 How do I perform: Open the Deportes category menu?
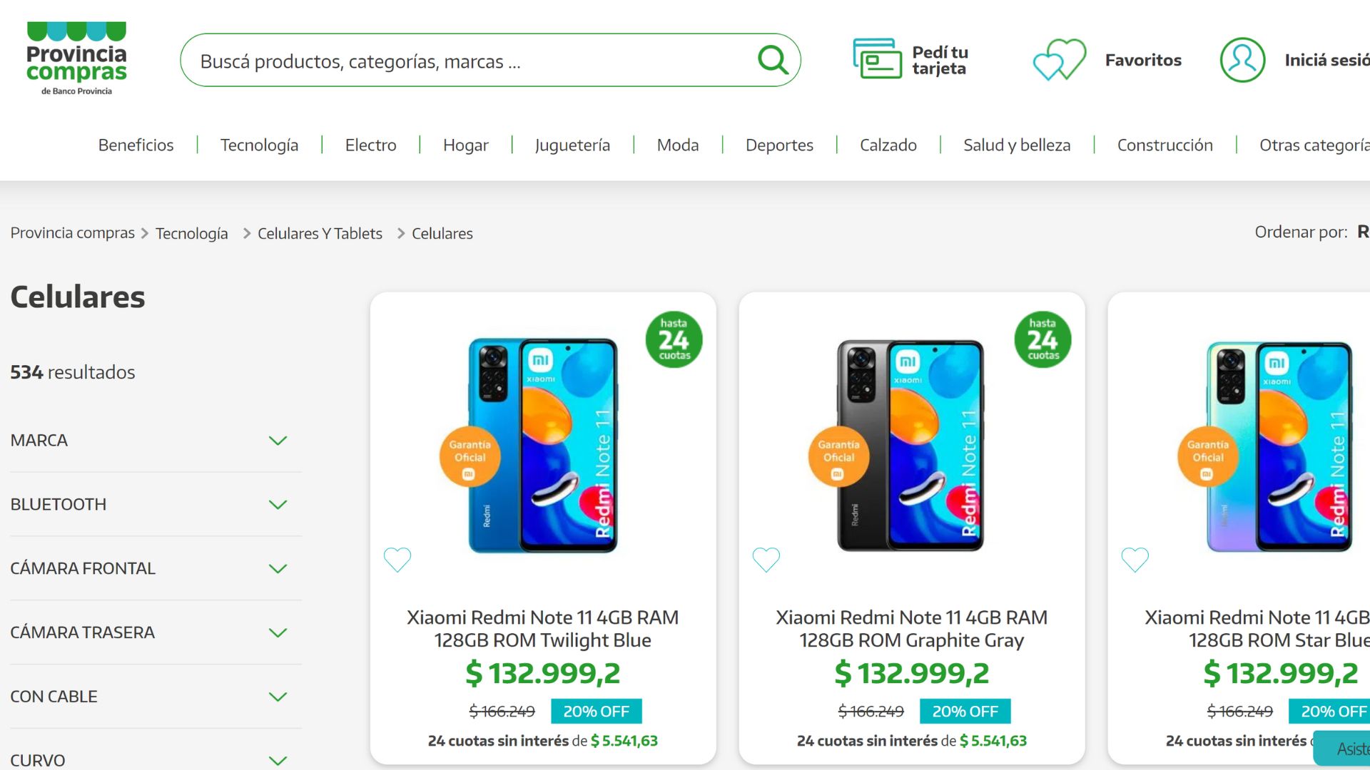coord(779,145)
